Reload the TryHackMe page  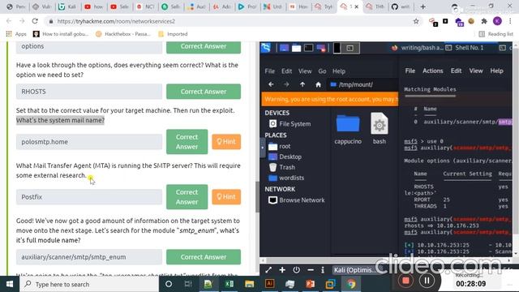click(35, 21)
